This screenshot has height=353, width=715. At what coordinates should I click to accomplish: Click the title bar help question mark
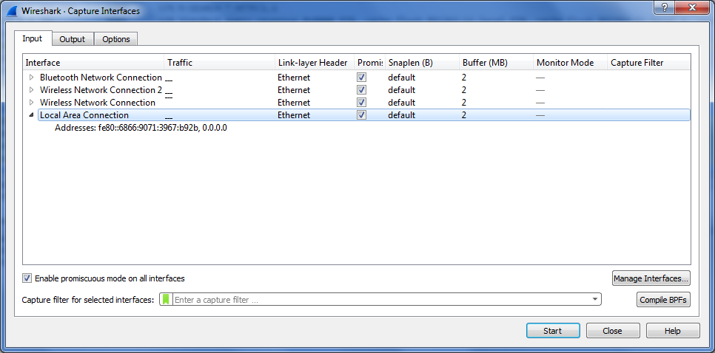(665, 7)
